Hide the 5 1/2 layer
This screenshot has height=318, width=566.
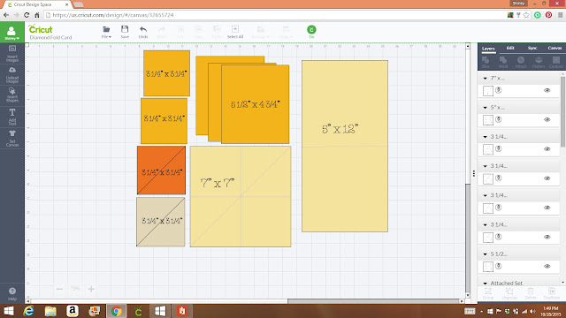[547, 267]
